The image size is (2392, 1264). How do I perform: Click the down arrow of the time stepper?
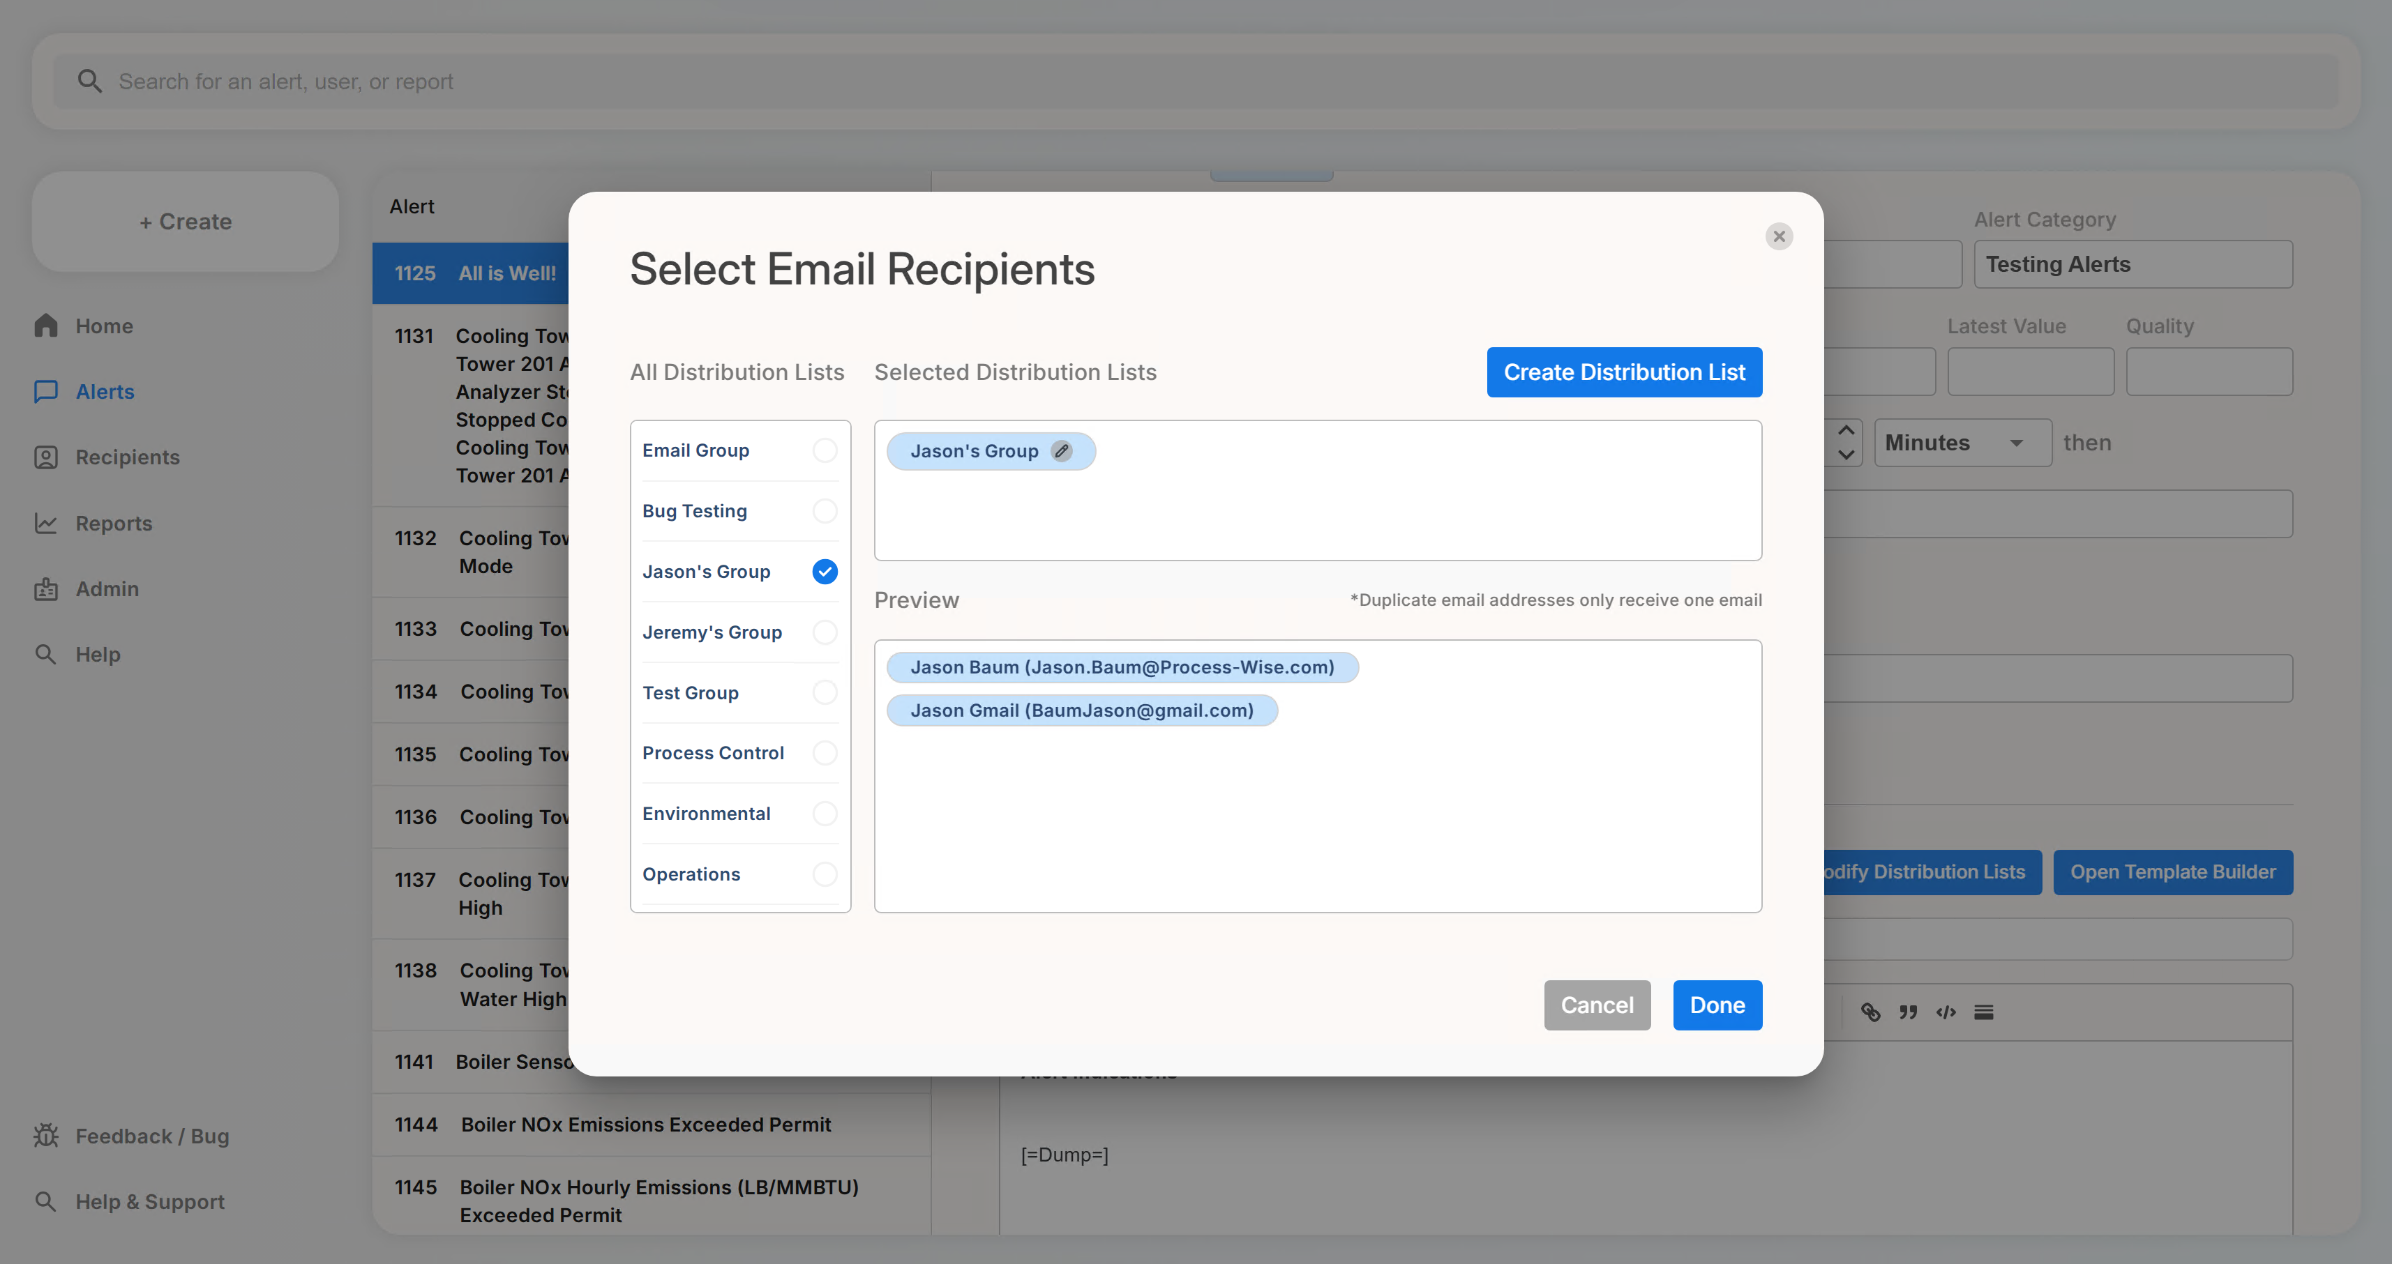(1847, 456)
